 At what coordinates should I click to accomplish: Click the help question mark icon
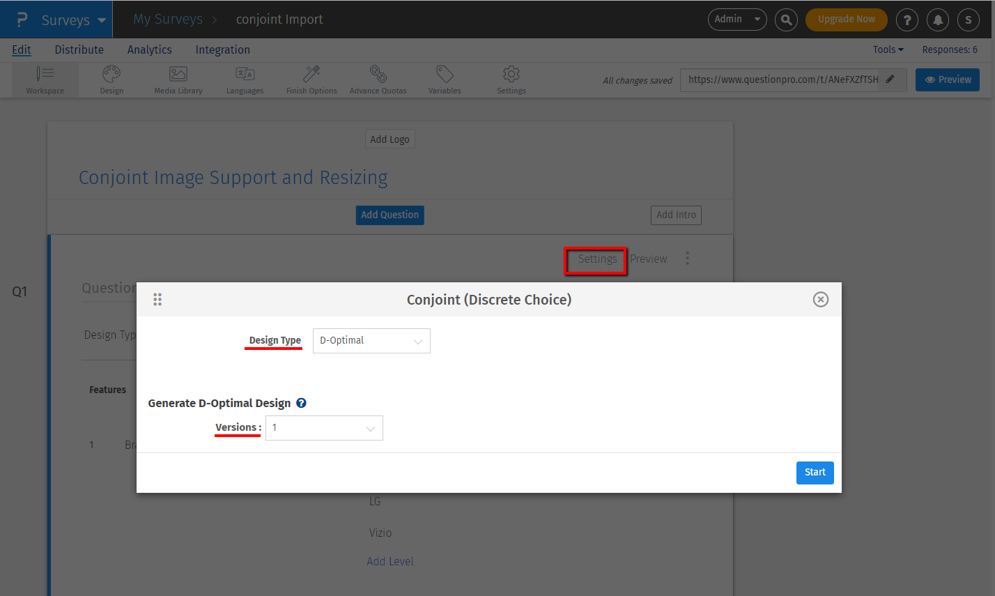tap(907, 20)
